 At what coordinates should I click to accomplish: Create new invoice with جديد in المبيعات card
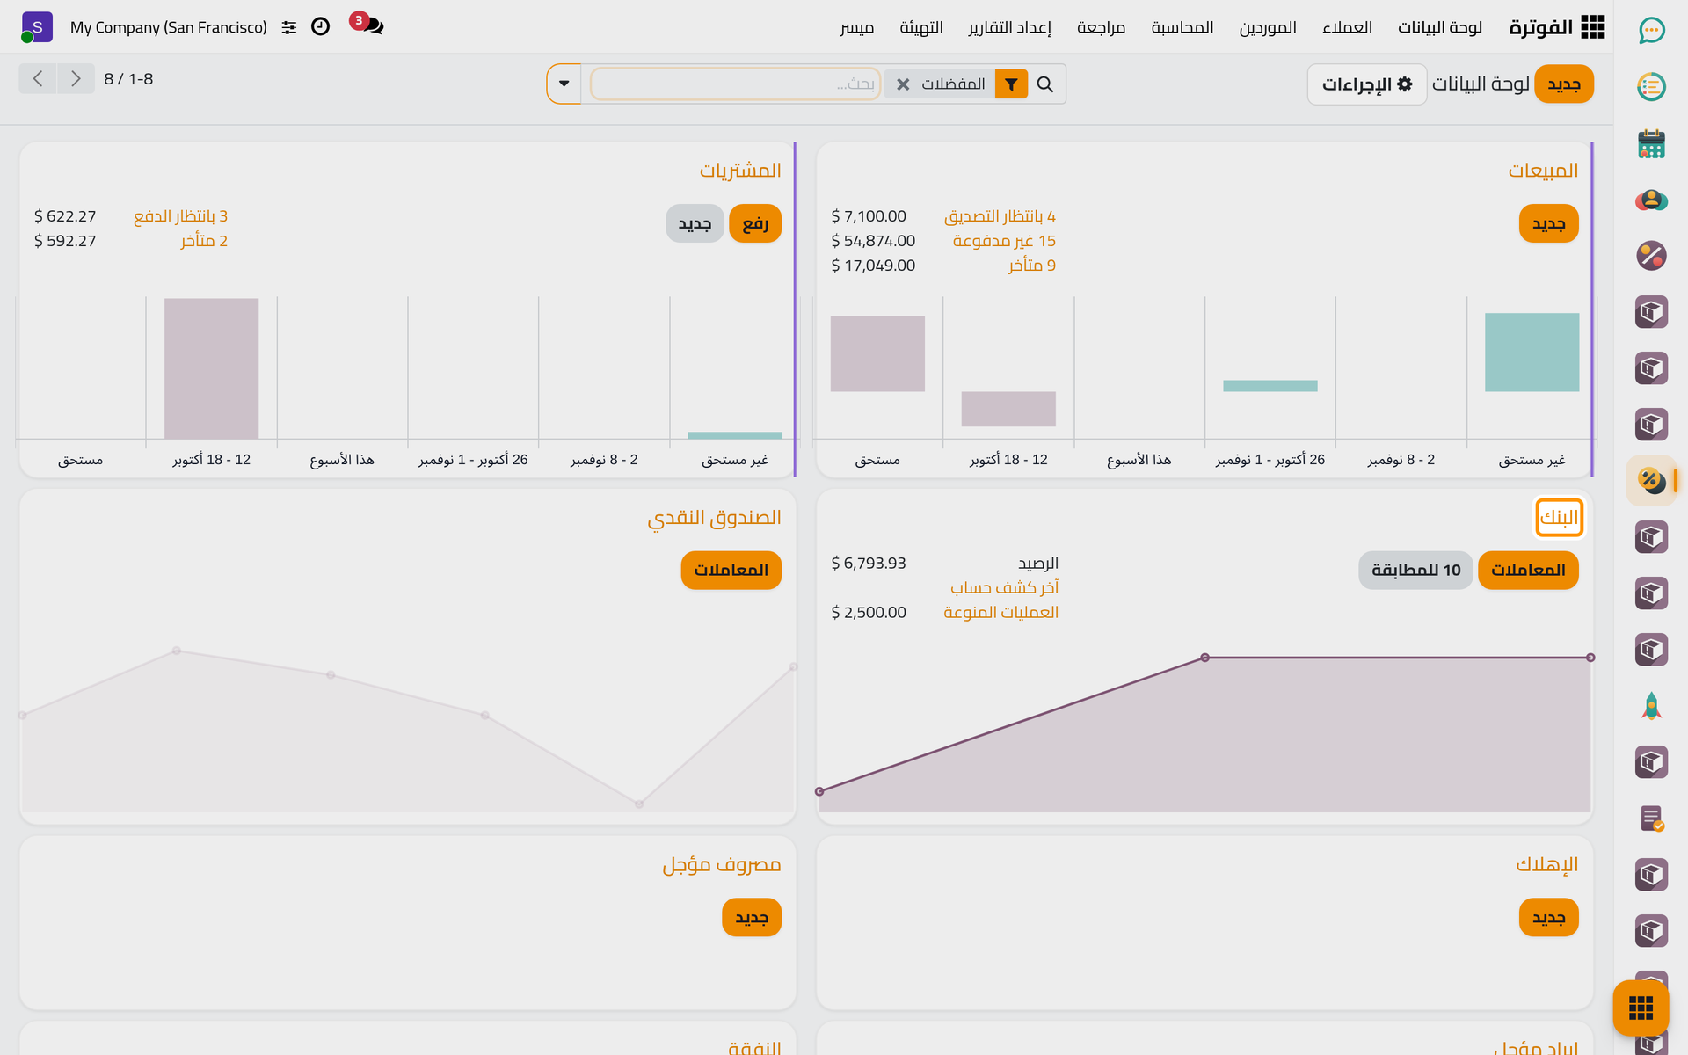[x=1548, y=223]
